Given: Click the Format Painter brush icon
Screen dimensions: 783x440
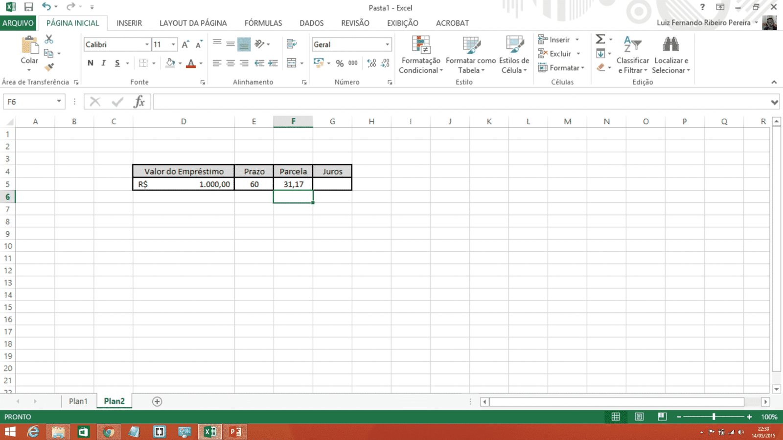Looking at the screenshot, I should point(49,67).
